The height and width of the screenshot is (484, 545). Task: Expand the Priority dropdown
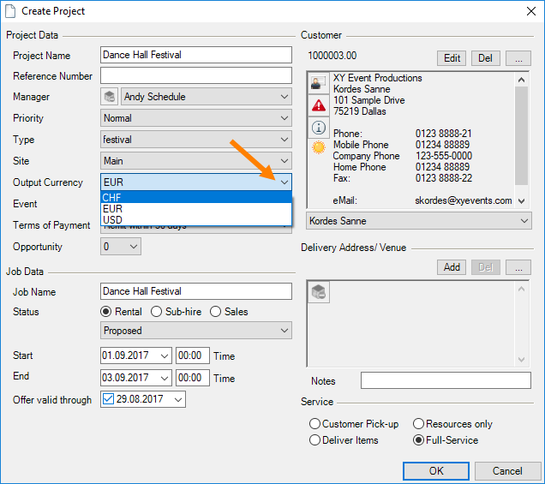click(x=284, y=118)
